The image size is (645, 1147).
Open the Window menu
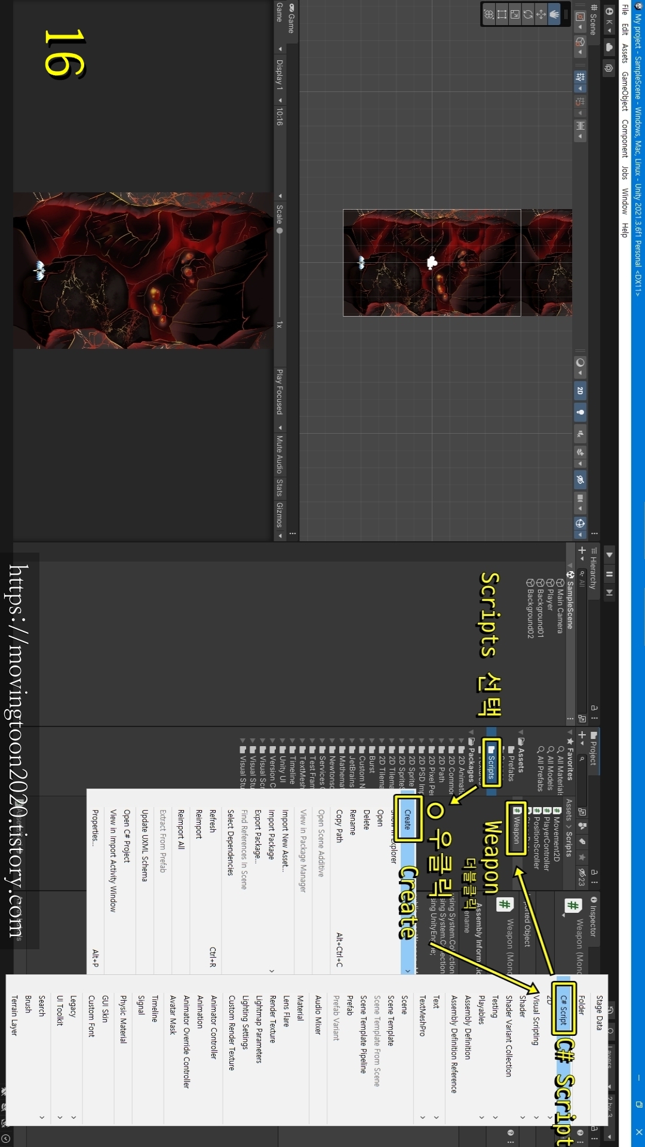pos(625,201)
